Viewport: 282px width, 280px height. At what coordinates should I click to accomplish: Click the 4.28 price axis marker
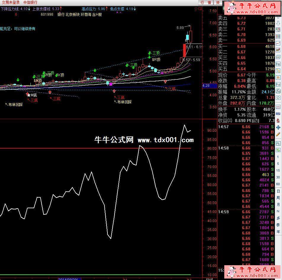[x=206, y=86]
